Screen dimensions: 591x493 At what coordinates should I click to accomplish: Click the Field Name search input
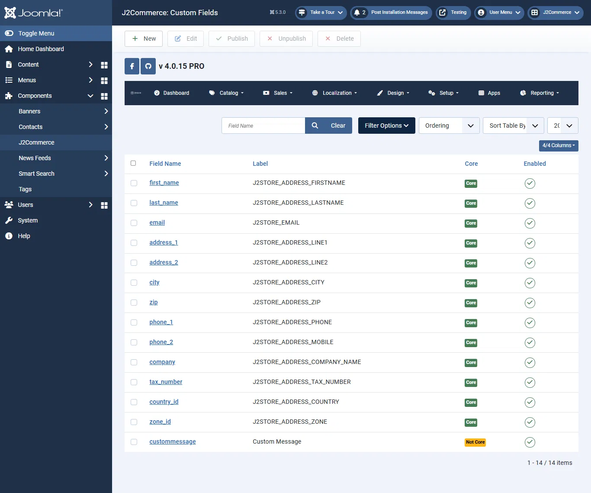[x=263, y=126]
